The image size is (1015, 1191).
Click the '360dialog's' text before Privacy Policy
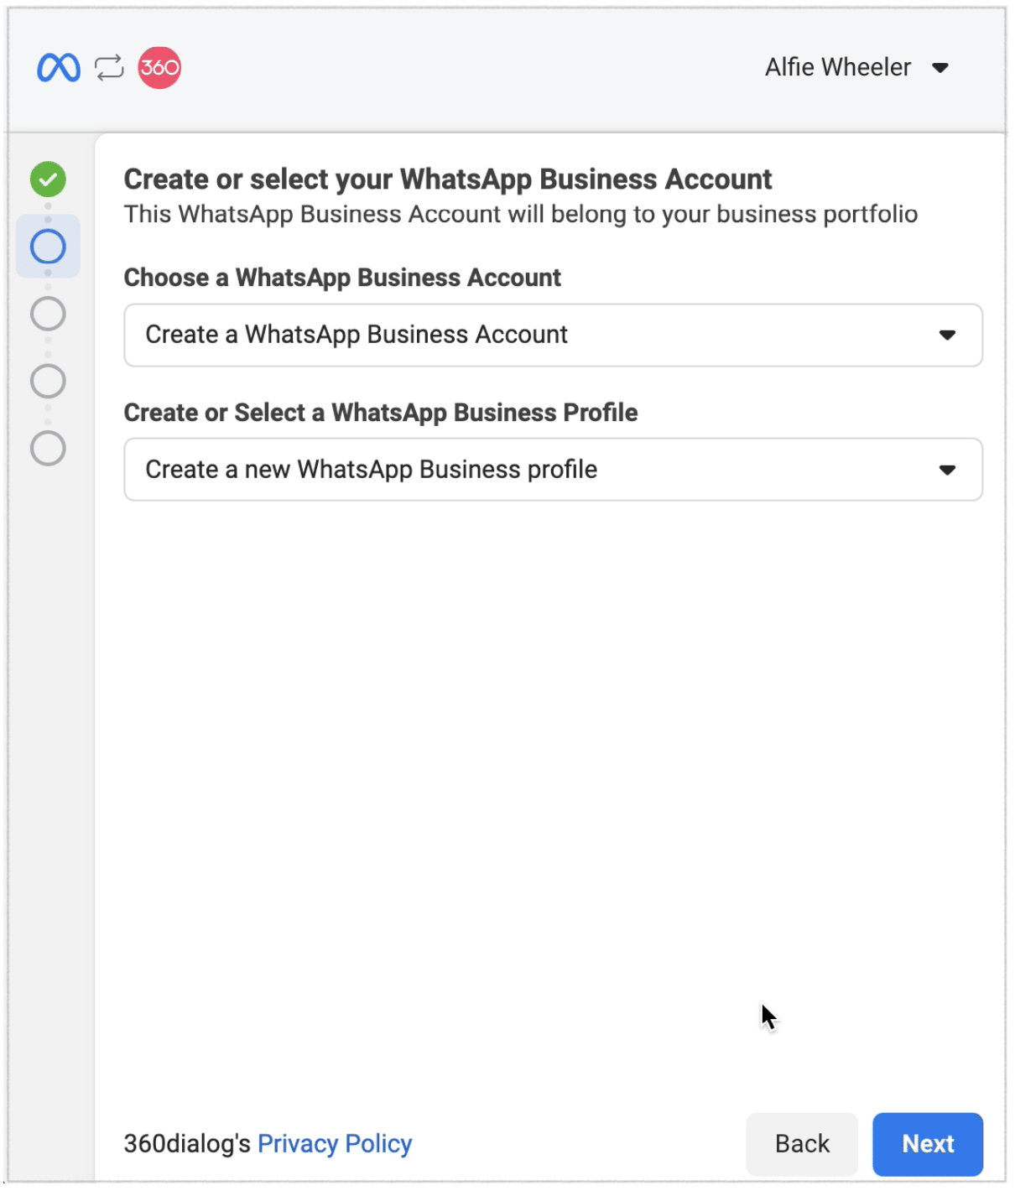[x=187, y=1144]
